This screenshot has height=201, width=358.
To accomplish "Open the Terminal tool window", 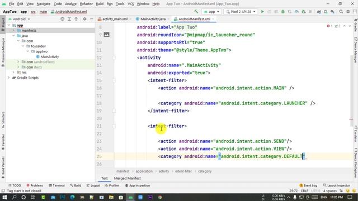I will 56,185.
